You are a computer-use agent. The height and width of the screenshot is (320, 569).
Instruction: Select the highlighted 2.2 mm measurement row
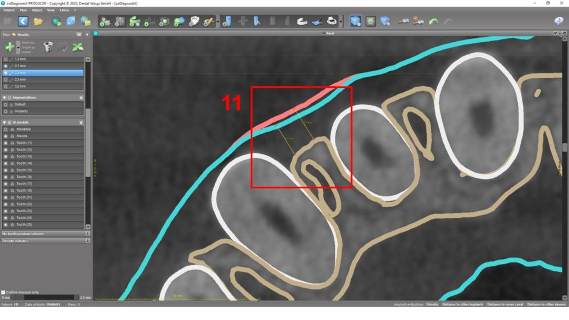[x=43, y=73]
